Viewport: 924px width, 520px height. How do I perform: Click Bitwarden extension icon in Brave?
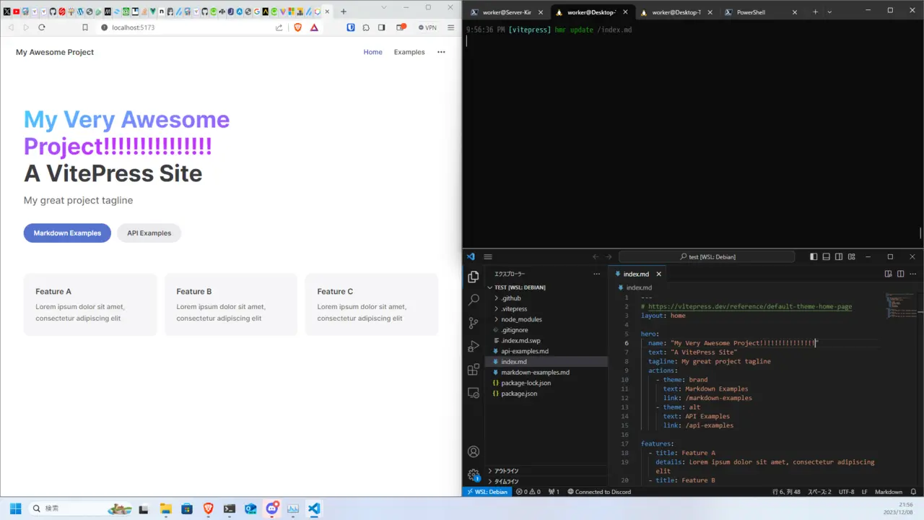(x=351, y=27)
